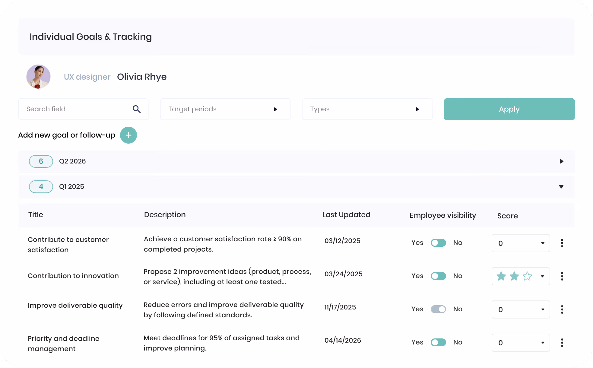Open star score dropdown for Contribution to innovation
Viewport: 593px width, 368px height.
click(x=521, y=276)
